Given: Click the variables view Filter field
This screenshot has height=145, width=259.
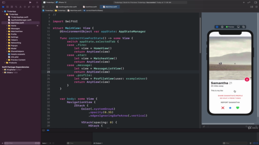Looking at the screenshot, I should 79,143.
